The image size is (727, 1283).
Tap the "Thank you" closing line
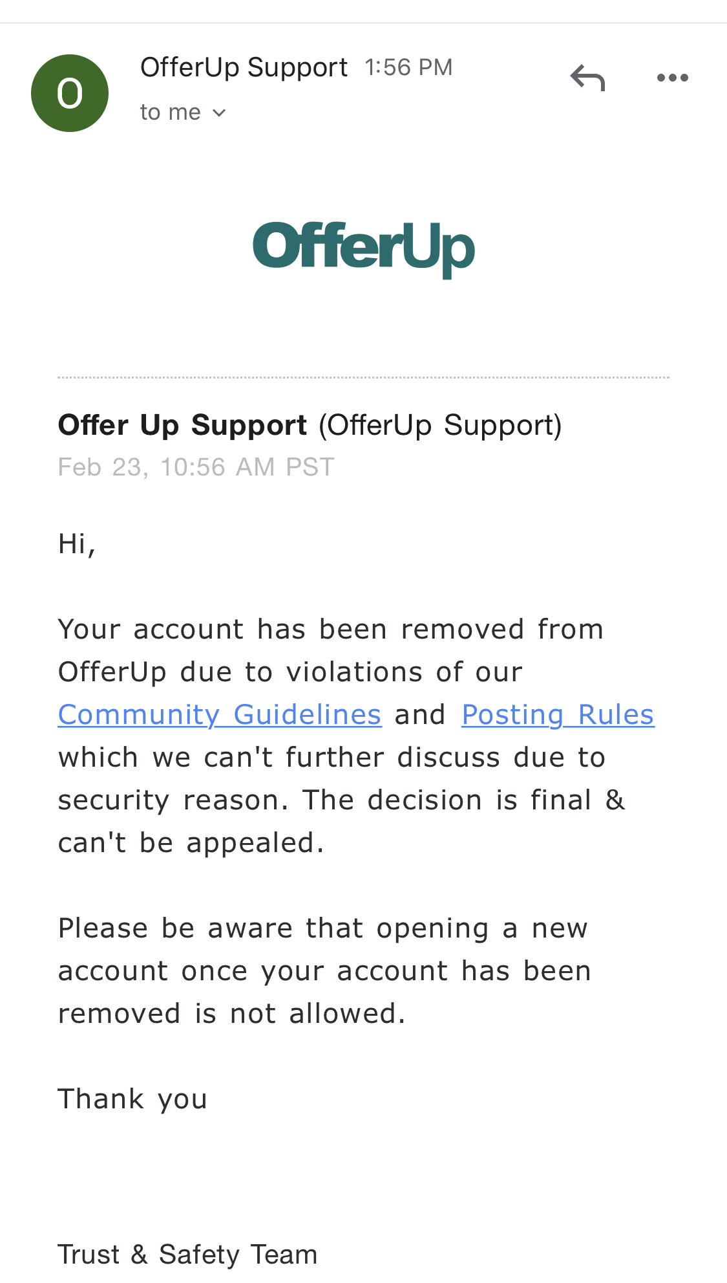coord(132,1099)
